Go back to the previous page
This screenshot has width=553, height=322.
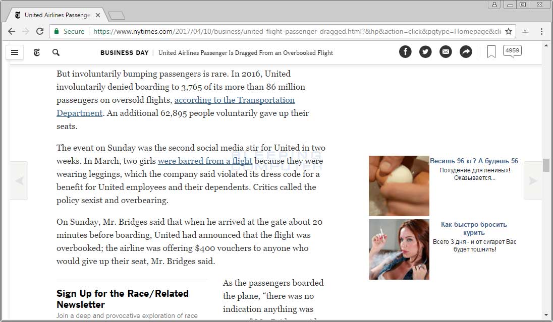[12, 31]
